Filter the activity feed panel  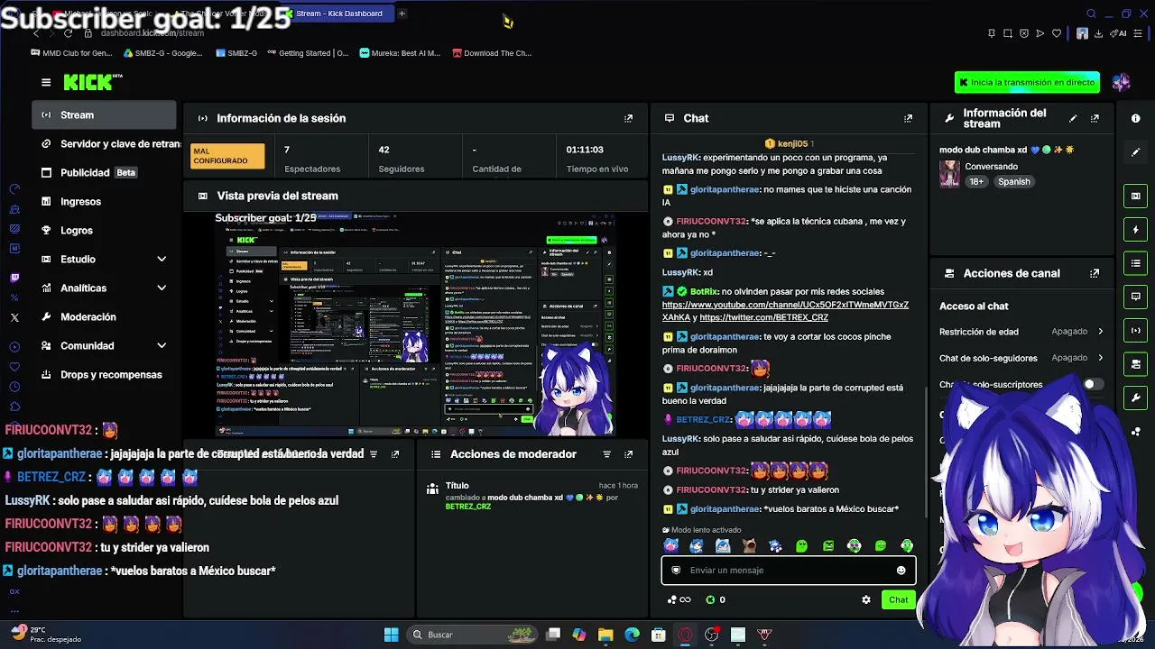click(x=374, y=454)
